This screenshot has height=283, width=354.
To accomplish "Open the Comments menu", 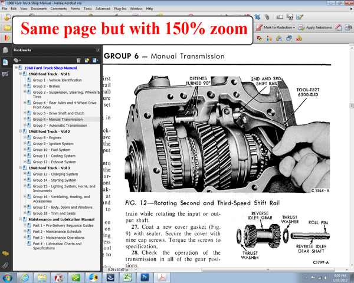I will (x=58, y=9).
